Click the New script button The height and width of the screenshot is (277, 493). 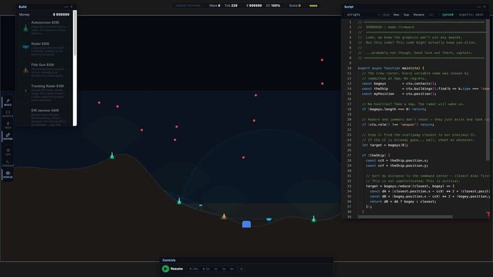tap(396, 15)
